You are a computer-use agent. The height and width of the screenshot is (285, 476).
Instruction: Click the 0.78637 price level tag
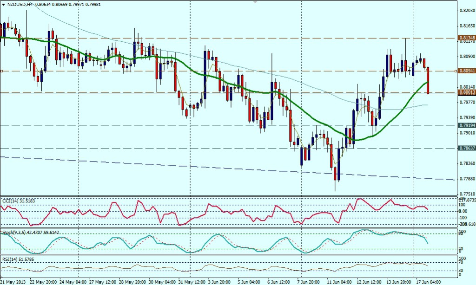466,148
